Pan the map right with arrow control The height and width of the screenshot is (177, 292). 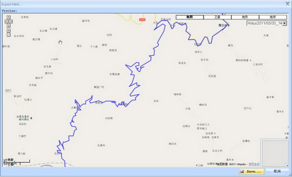[x=11, y=21]
